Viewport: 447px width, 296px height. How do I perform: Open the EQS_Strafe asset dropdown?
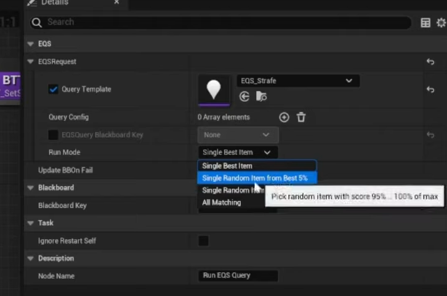(297, 81)
